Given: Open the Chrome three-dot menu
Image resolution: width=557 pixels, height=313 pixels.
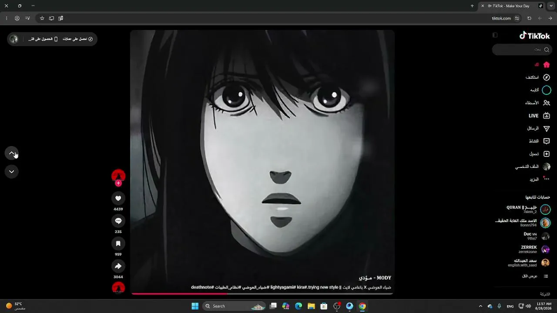Looking at the screenshot, I should [x=7, y=18].
